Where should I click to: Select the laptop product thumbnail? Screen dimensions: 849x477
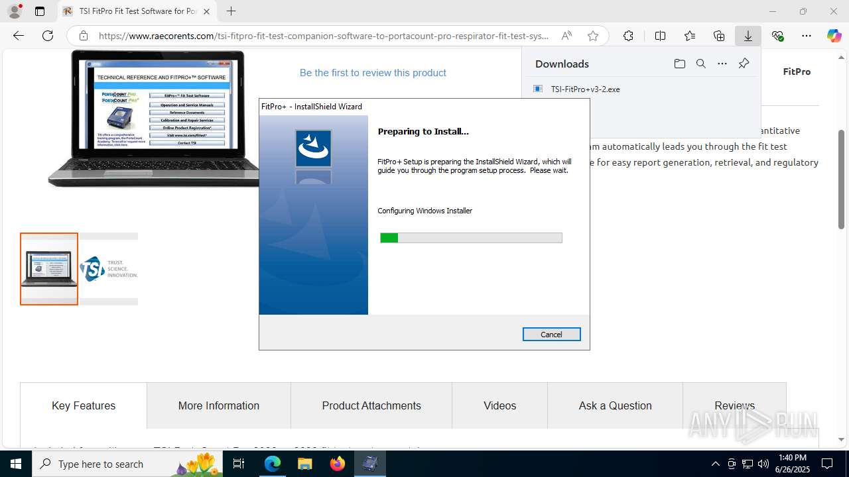point(49,269)
